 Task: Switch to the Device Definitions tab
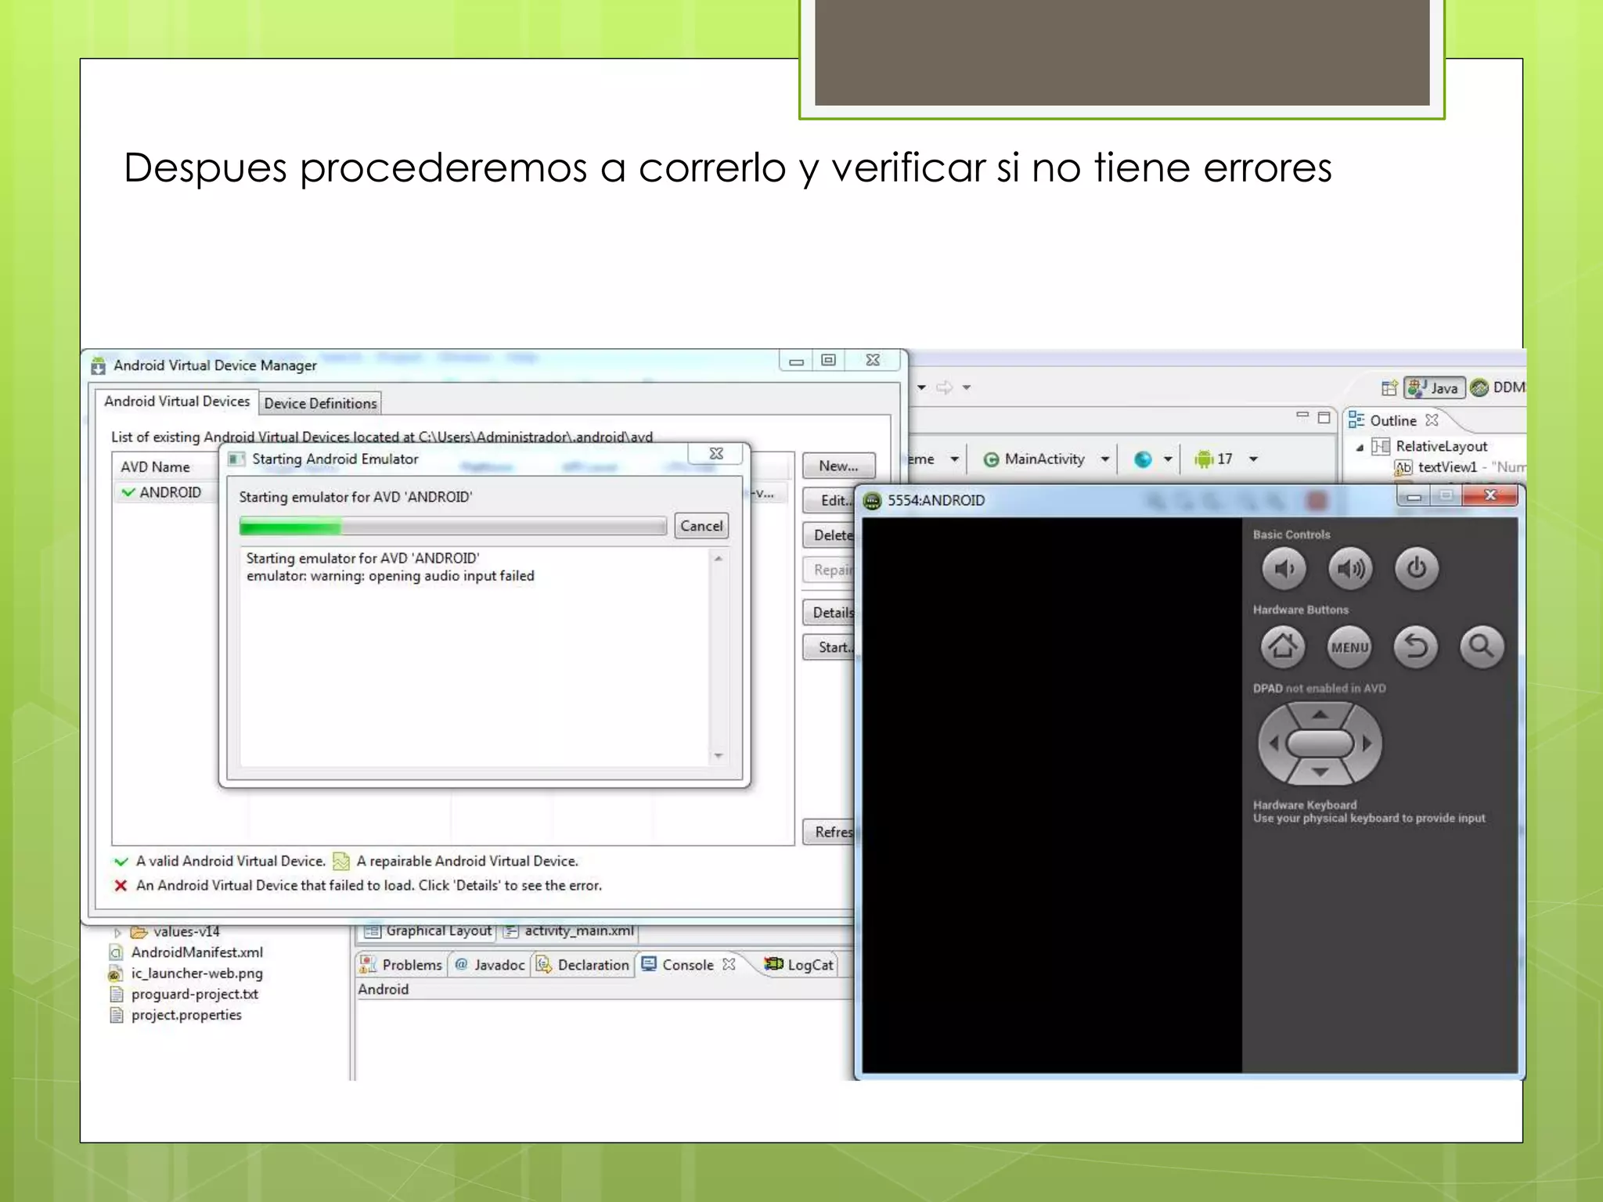[320, 403]
